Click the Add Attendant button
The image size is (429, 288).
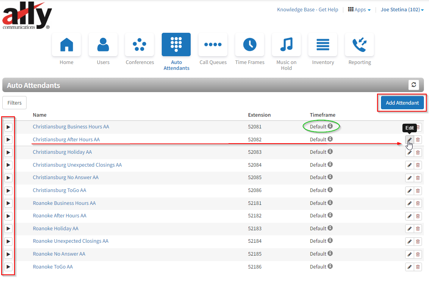(x=402, y=103)
